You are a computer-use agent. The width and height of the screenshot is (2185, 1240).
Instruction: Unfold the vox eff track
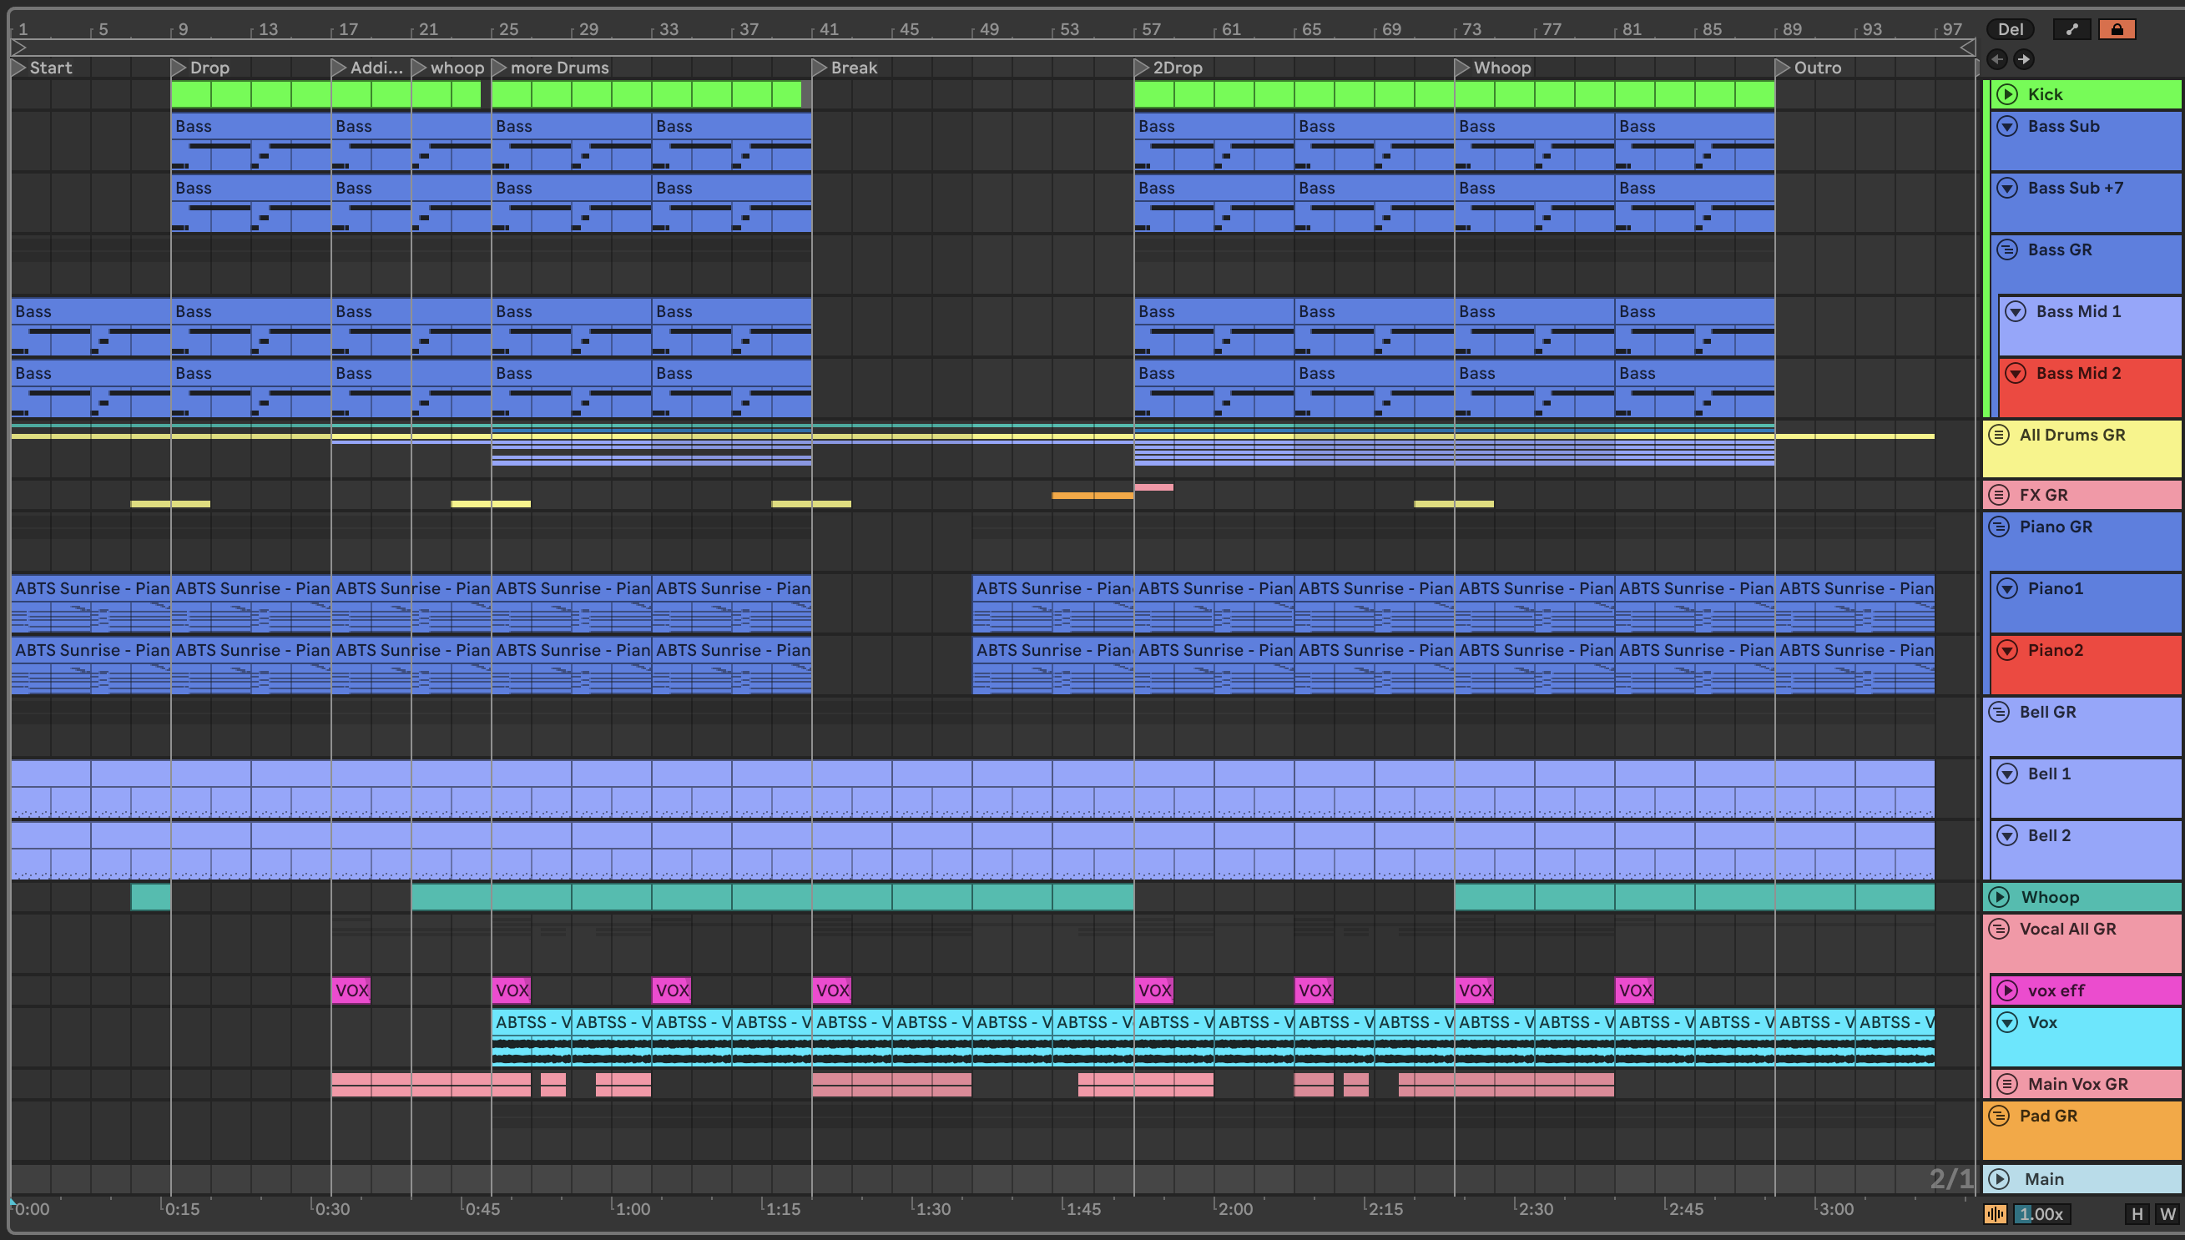click(2007, 990)
